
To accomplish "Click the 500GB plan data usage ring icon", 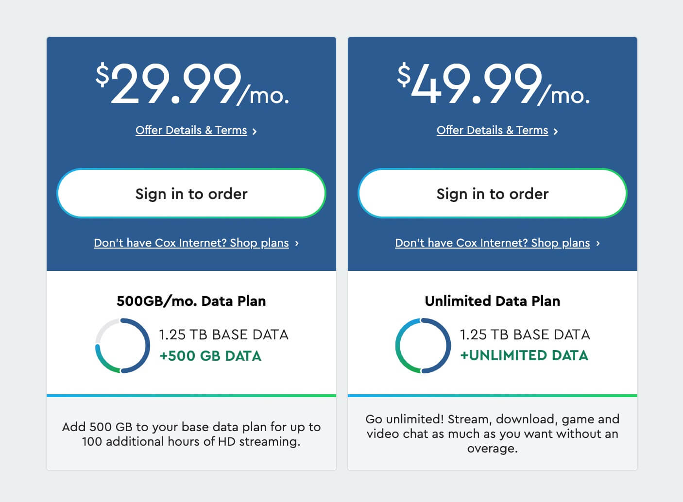I will [122, 345].
